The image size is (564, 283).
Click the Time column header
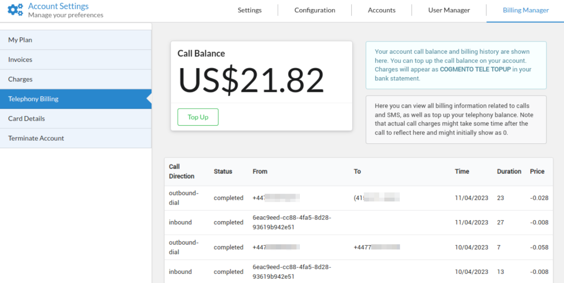pos(462,172)
